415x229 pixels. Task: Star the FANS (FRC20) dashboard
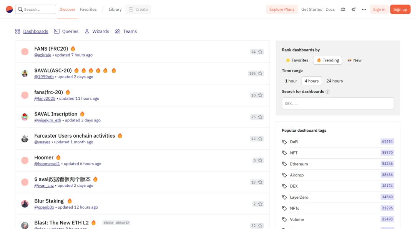click(x=260, y=51)
